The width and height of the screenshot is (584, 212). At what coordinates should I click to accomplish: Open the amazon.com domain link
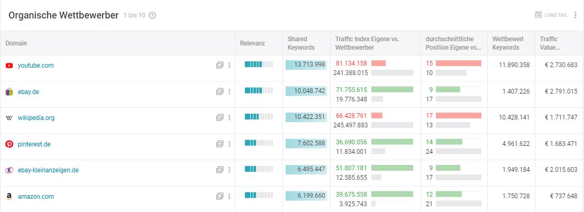[x=36, y=197]
